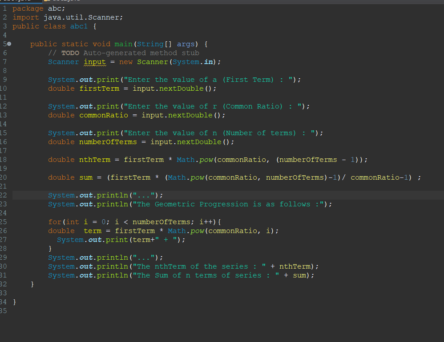Click line number 18 in the gutter
Viewport: 444px width, 342px height.
[x=4, y=160]
